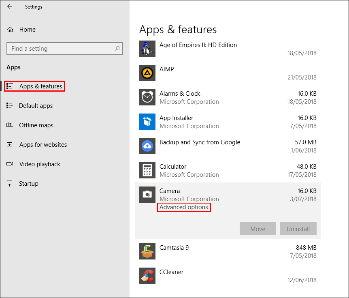The height and width of the screenshot is (298, 349).
Task: Select Backup and Sync from Google
Action: point(200,142)
